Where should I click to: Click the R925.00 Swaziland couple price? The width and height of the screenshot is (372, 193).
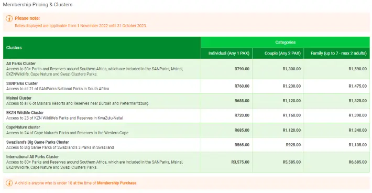point(293,145)
